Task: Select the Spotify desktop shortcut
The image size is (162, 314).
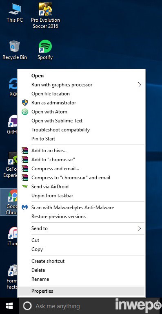Action: point(45,50)
